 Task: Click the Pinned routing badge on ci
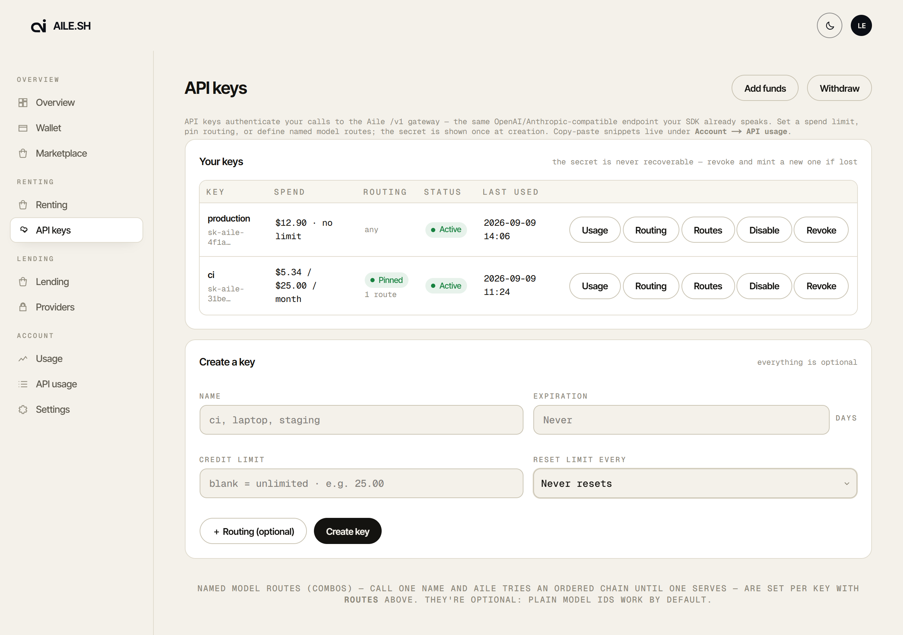tap(386, 280)
